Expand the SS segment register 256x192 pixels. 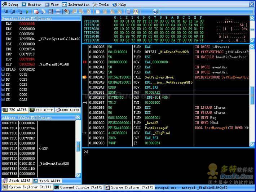[3, 99]
